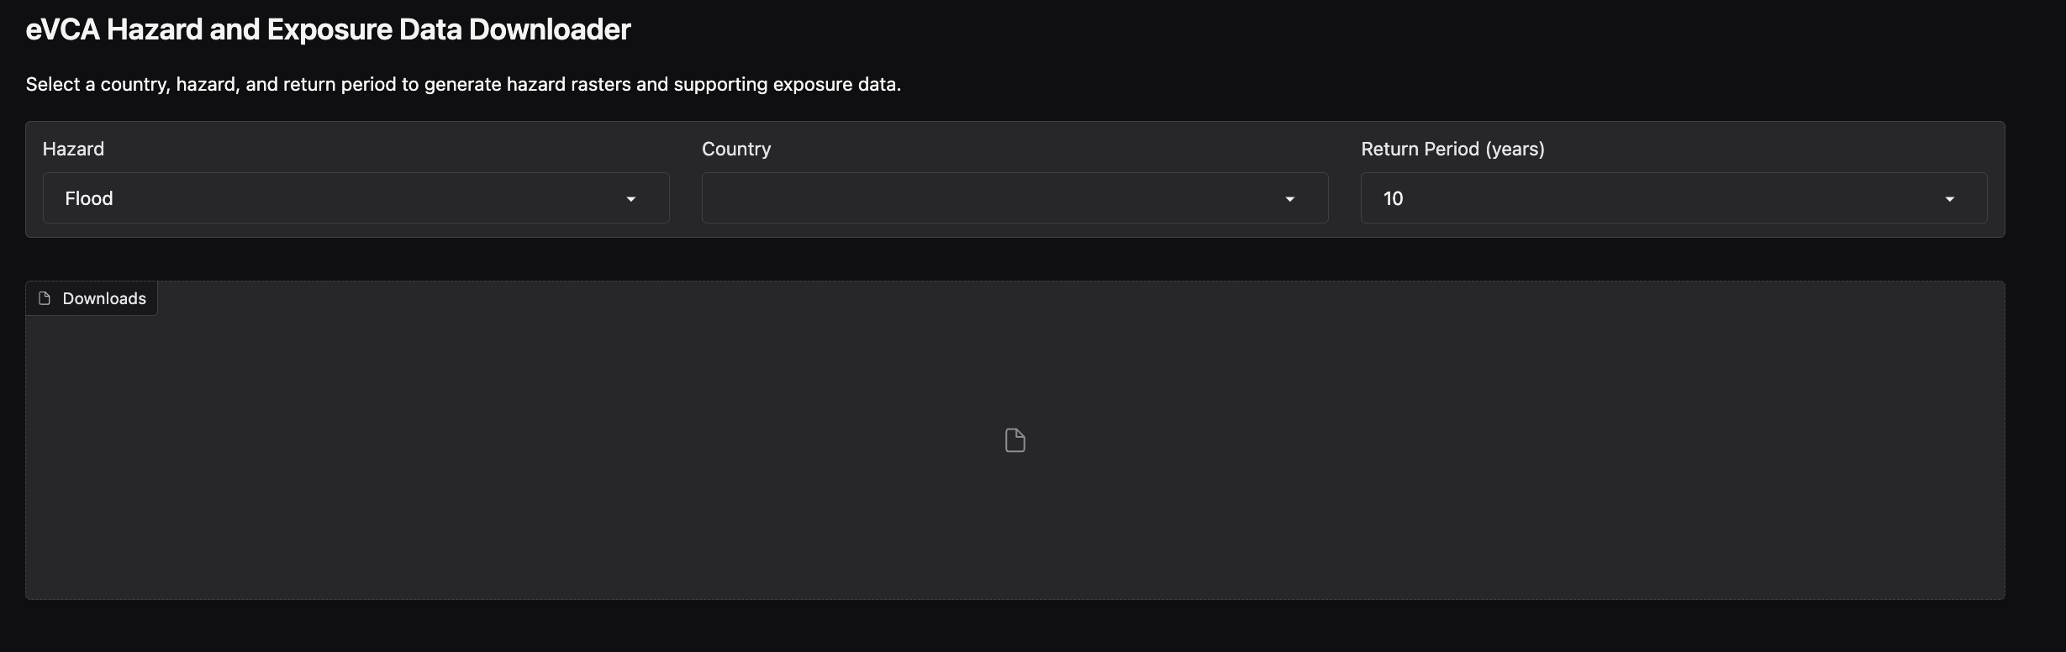This screenshot has width=2066, height=652.
Task: Click the Return Period dropdown arrow
Action: (1949, 199)
